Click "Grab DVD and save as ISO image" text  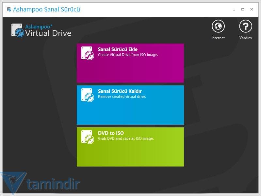(126, 139)
